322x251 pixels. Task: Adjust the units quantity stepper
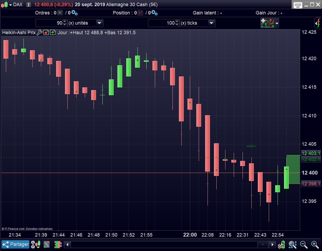point(65,23)
